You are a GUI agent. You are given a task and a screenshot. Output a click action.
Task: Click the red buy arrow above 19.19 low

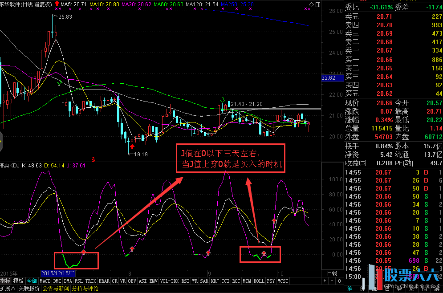tap(132, 146)
